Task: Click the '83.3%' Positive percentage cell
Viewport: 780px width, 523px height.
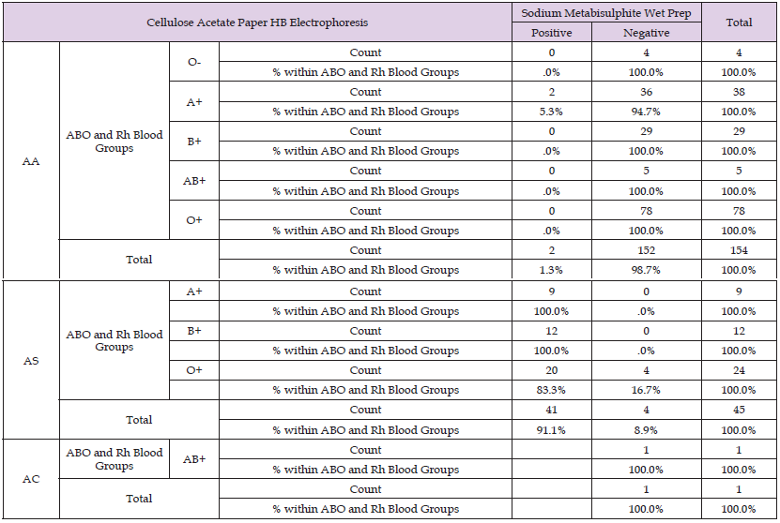Action: [551, 390]
